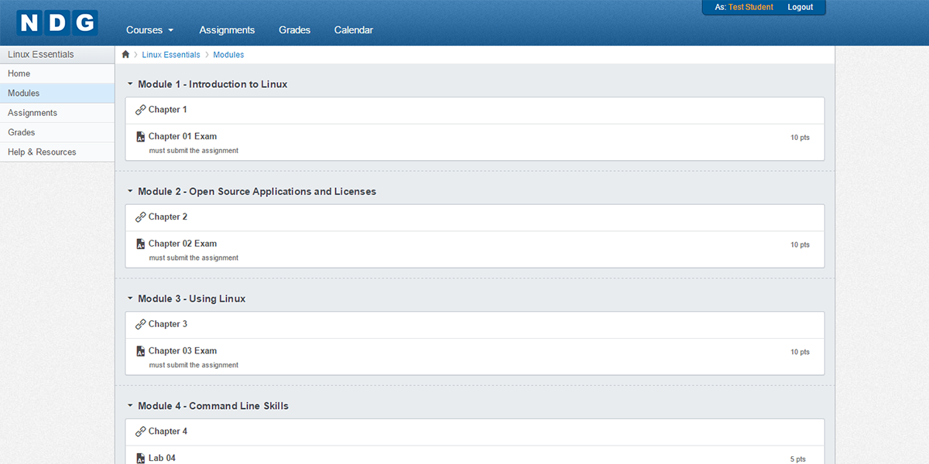The image size is (929, 464).
Task: Collapse Module 4 - Command Line Skills
Action: pyautogui.click(x=130, y=406)
